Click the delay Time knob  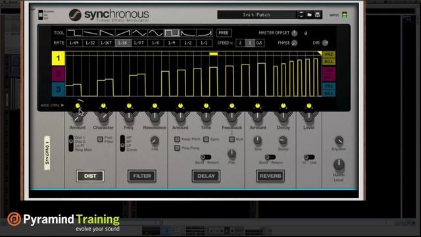[206, 117]
